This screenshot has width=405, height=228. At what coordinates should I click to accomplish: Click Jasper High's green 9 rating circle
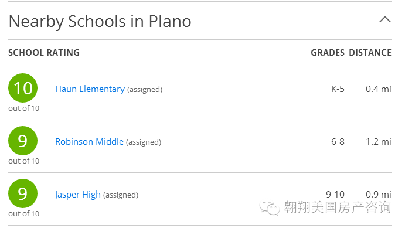[x=23, y=193]
